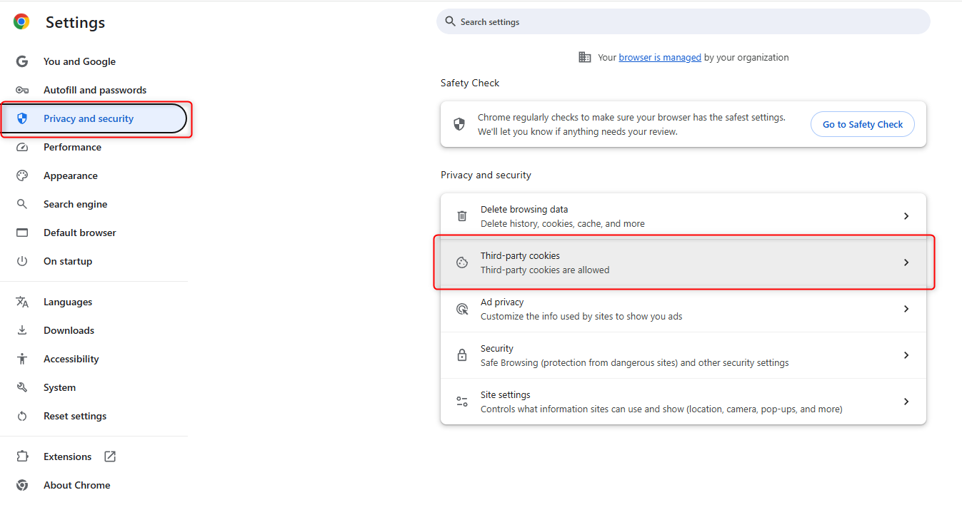Expand Delete browsing data with its chevron
Viewport: 962px width, 510px height.
click(906, 216)
